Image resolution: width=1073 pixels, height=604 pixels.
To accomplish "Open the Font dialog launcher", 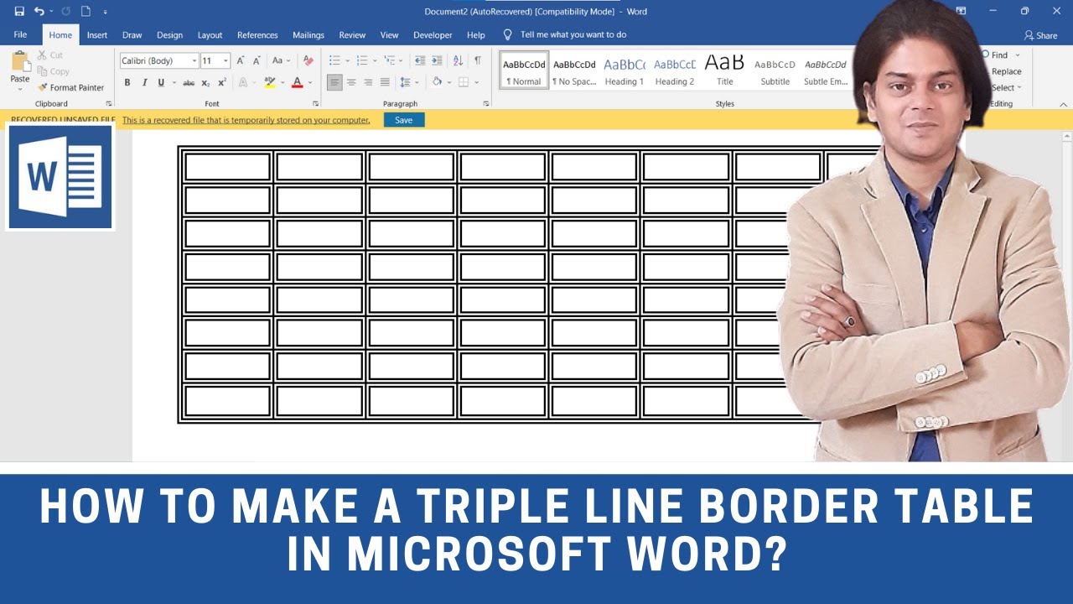I will point(316,104).
